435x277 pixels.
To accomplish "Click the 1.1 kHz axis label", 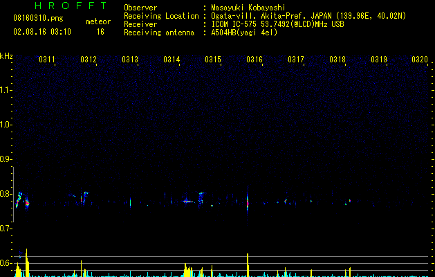I will tap(6, 90).
